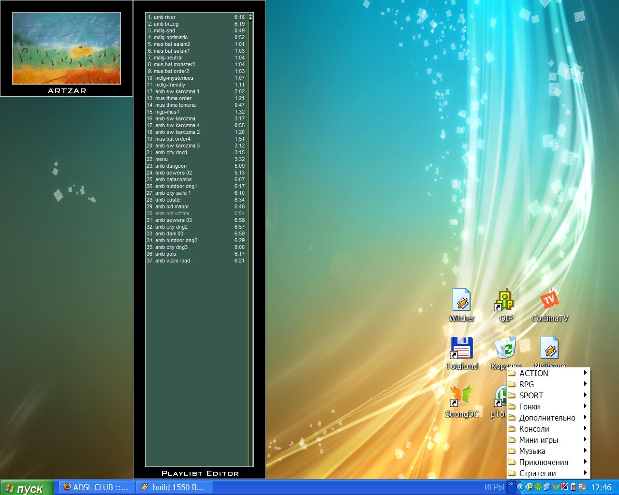This screenshot has width=619, height=495.
Task: Expand hidden tray icons with round arrow
Action: (x=521, y=487)
